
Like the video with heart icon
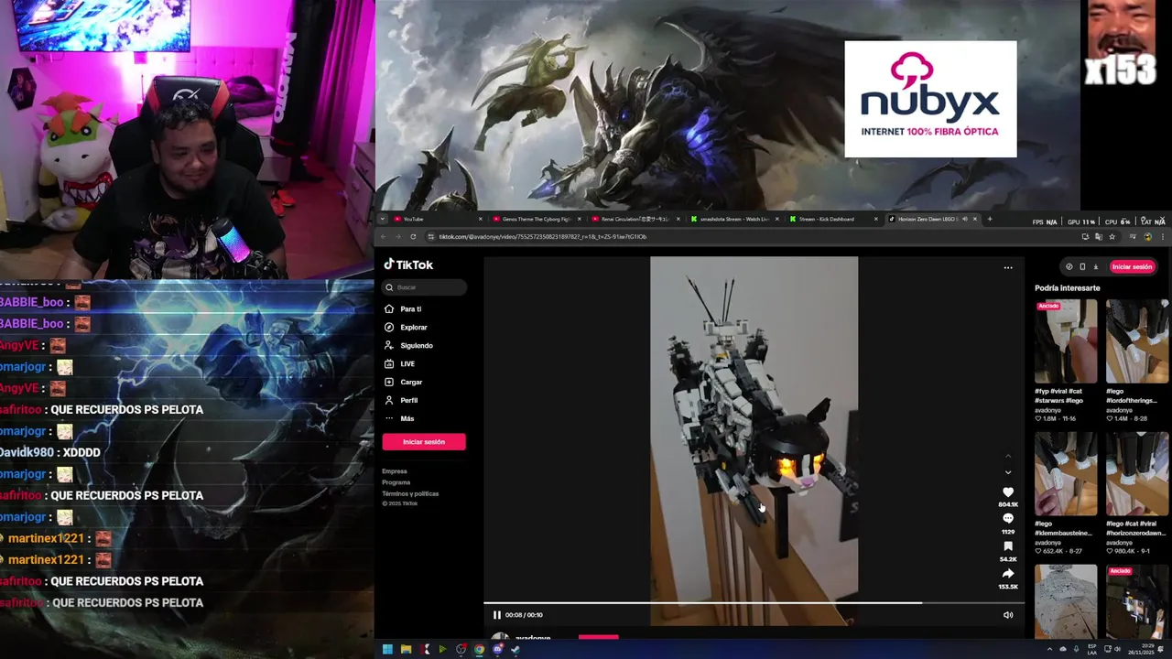tap(1008, 492)
